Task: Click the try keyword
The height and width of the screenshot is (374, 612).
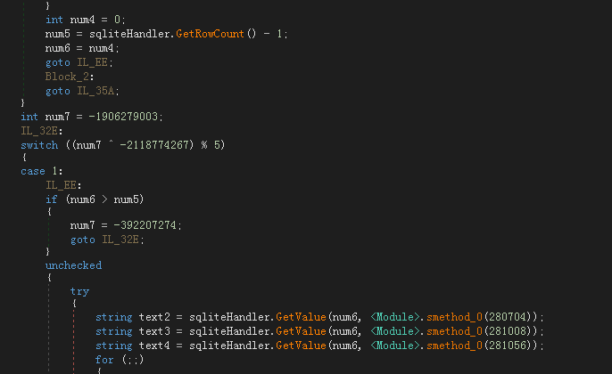Action: pos(79,291)
